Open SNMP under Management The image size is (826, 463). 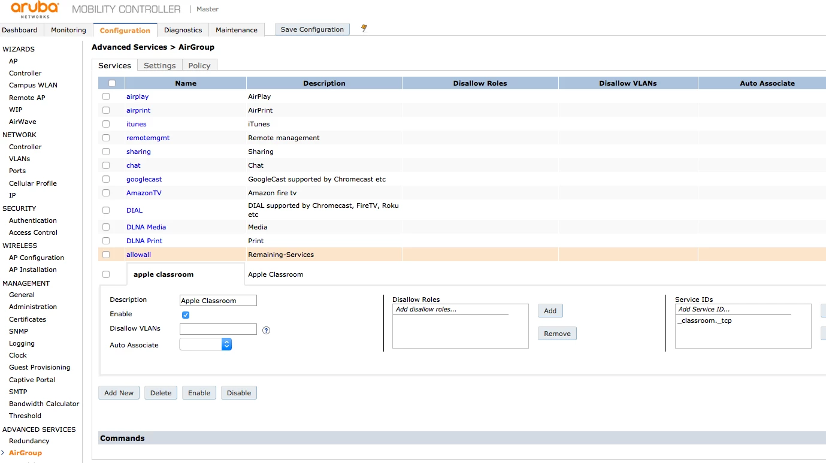pos(19,331)
